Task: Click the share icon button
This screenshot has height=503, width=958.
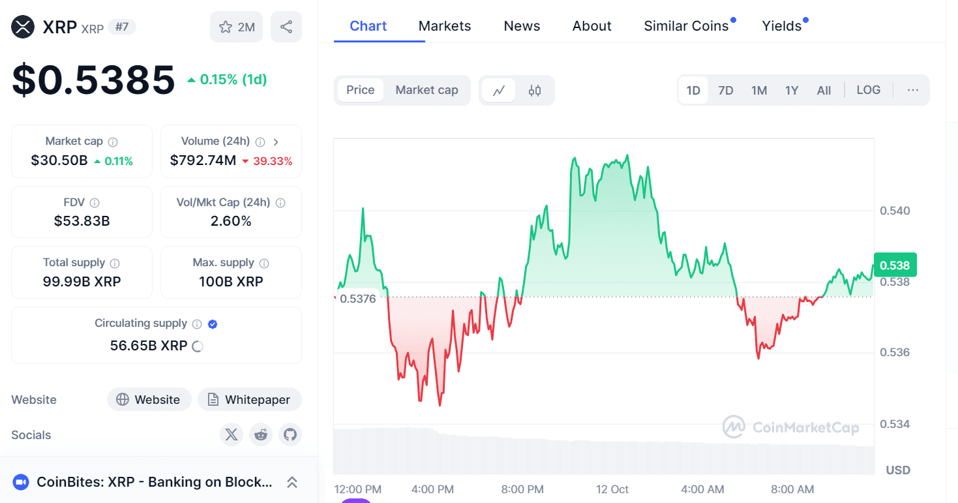Action: 286,27
